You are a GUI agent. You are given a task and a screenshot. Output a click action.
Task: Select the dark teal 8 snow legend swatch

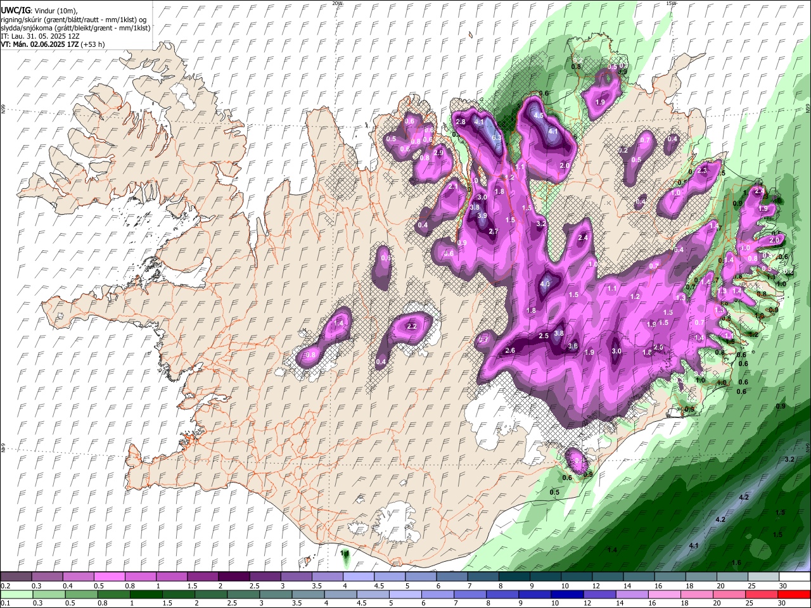(x=514, y=577)
